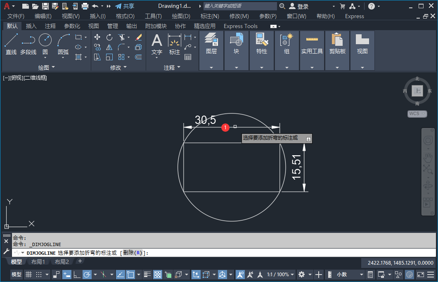
Task: Toggle polar tracking in status bar
Action: [87, 275]
